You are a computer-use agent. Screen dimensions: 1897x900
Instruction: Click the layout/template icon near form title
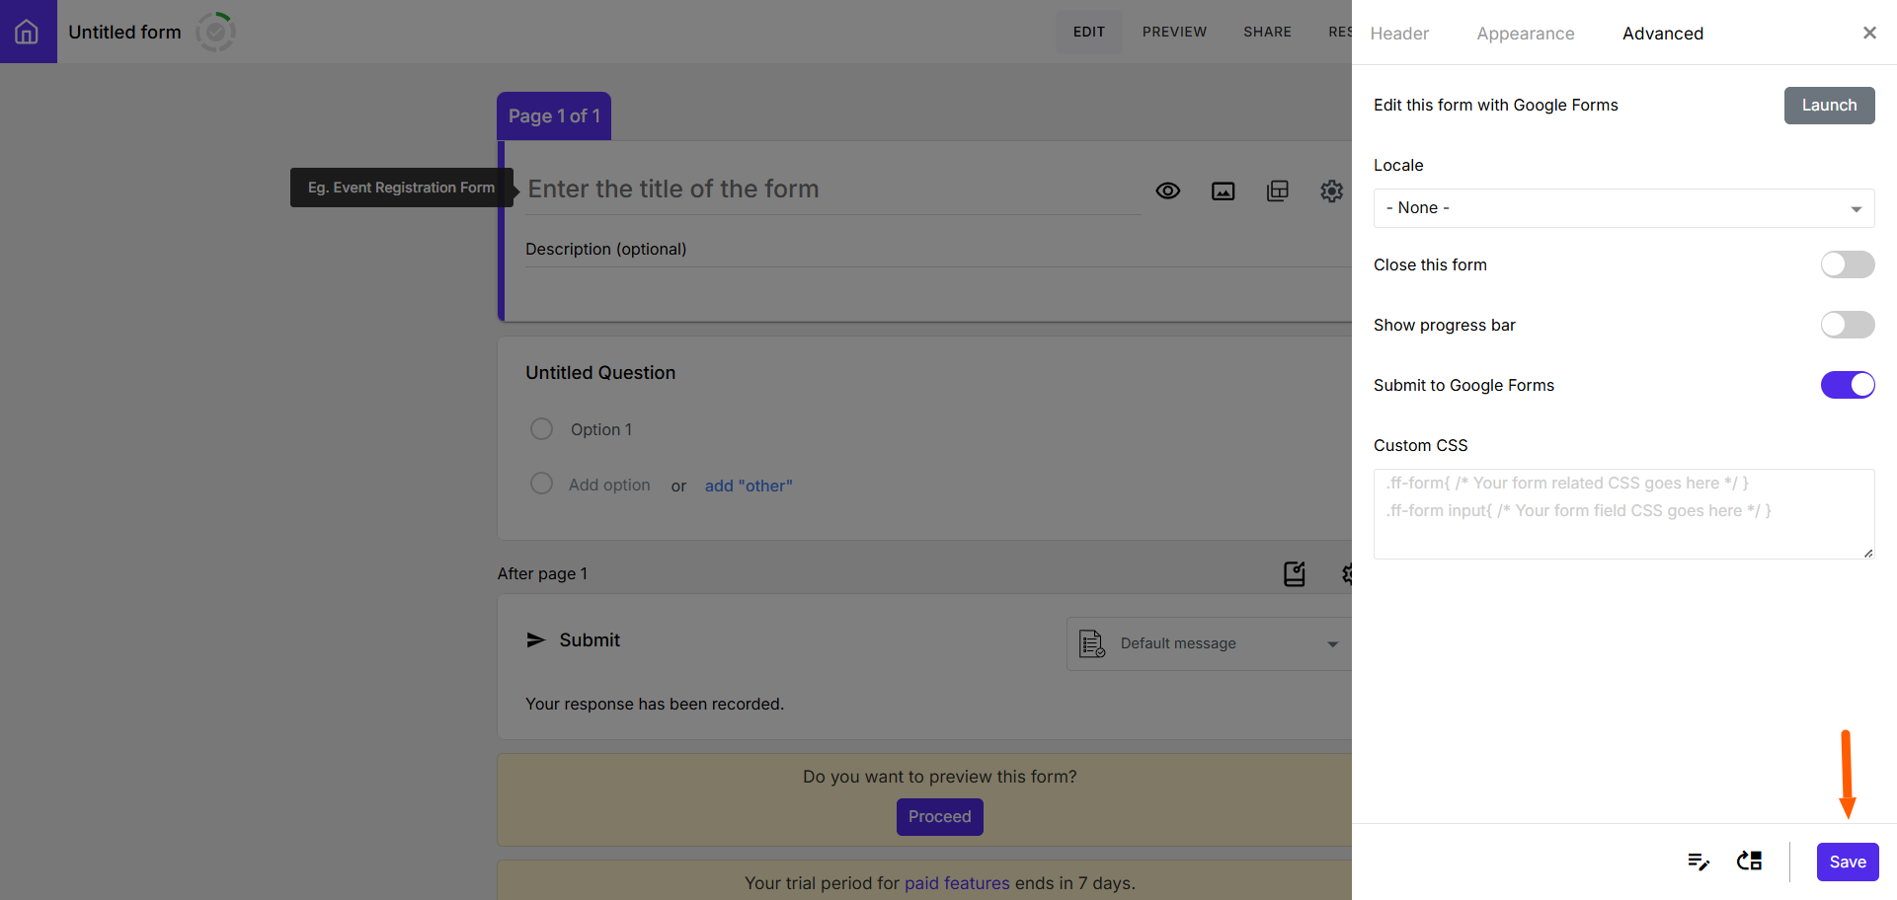tap(1277, 190)
